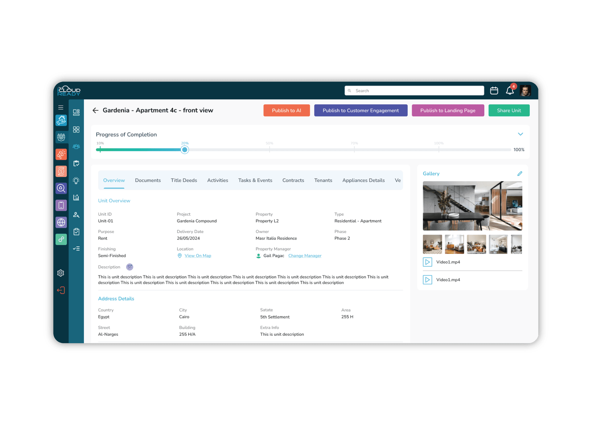Screen dimensions: 592x425
Task: Open the currency refresh finance tool in sidebar
Action: coord(61,171)
